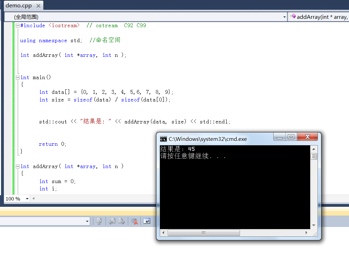
Task: Open the addArray member dropdown
Action: 319,17
